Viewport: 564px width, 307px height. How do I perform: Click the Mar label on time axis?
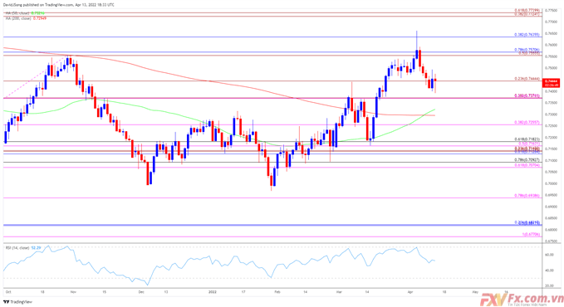click(x=340, y=292)
